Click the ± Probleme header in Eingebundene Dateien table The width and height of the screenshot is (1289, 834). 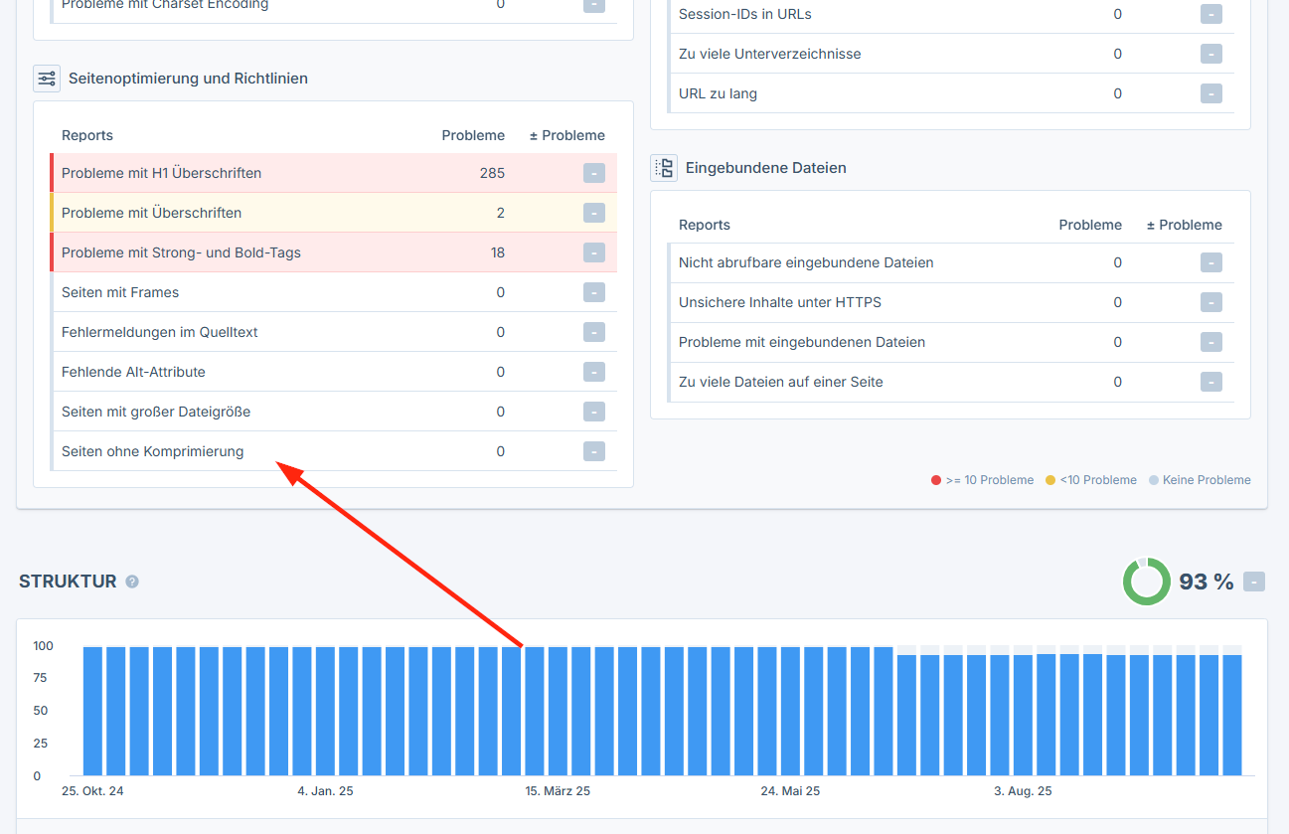(x=1184, y=225)
